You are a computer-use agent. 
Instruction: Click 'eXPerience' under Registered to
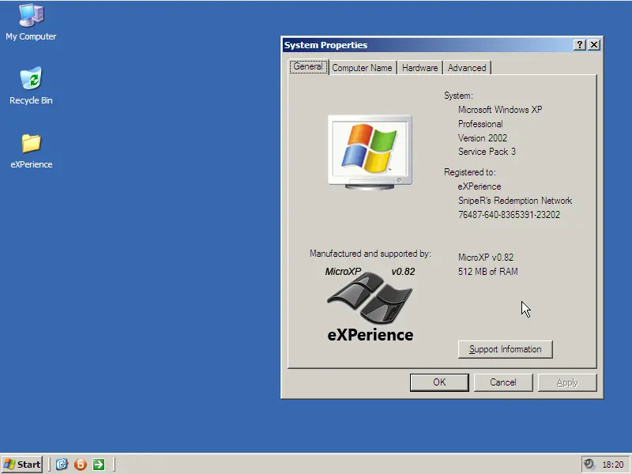coord(480,186)
